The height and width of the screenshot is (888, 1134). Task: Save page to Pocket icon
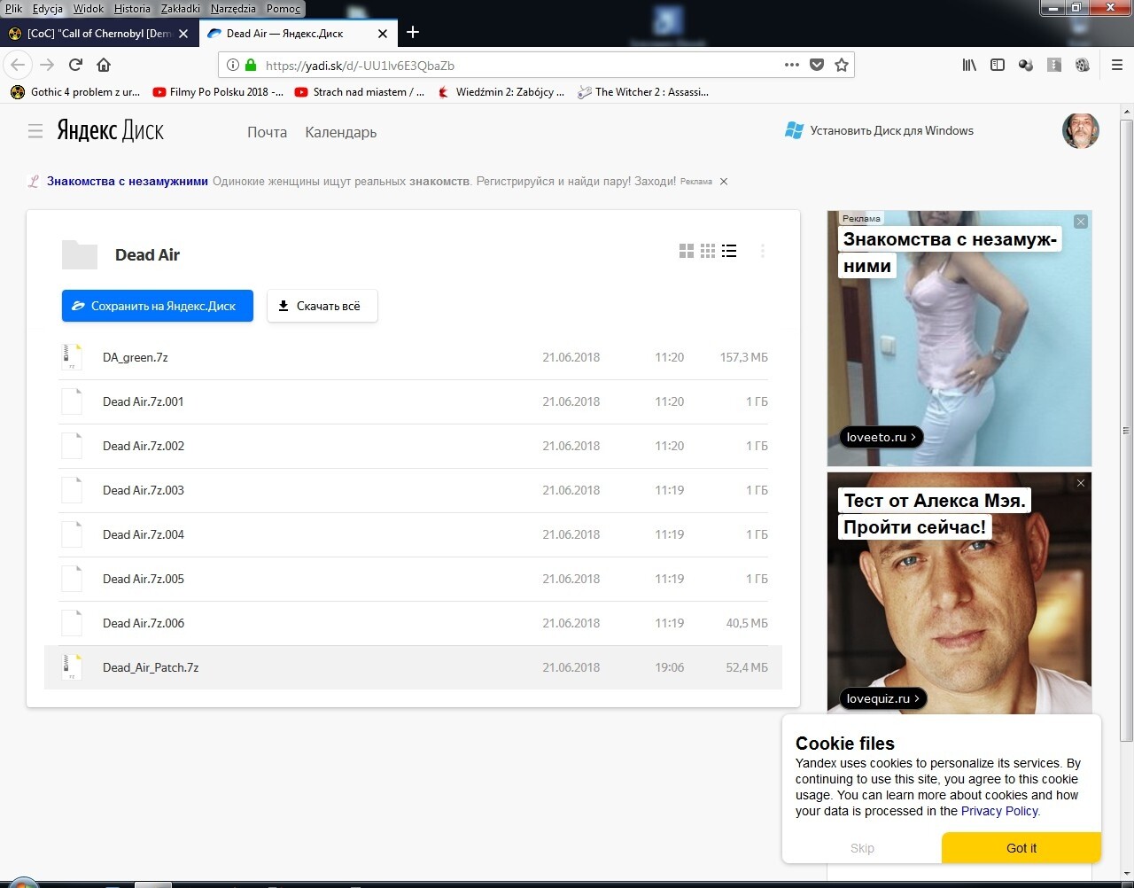[817, 65]
